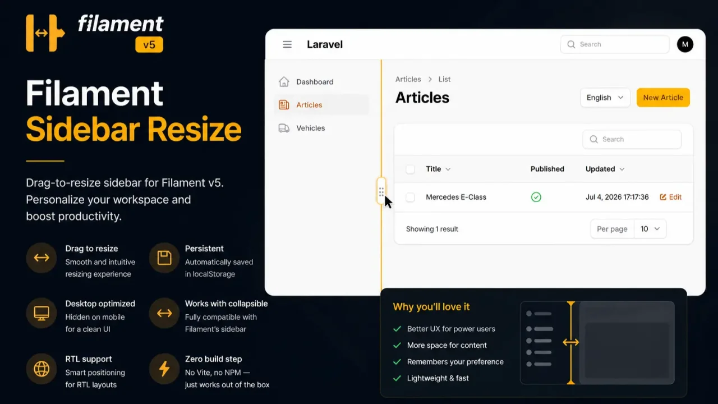Click the Drag to resize arrows icon
The image size is (718, 404).
coord(42,258)
